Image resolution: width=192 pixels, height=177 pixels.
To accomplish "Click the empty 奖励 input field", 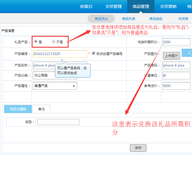I will click(x=58, y=122).
